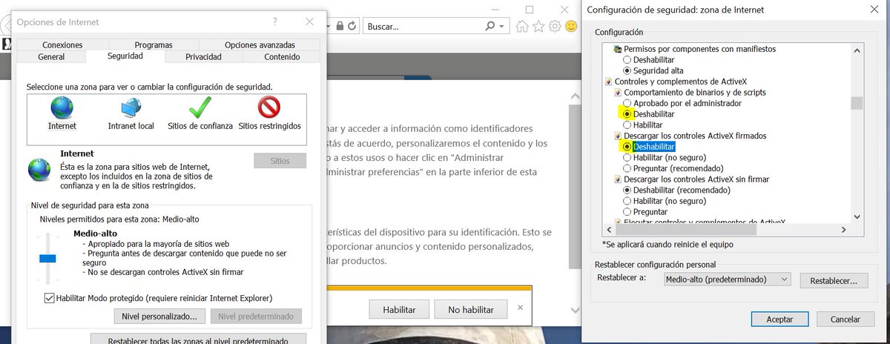Select Habilitar under Comportamiento de binarios
The width and height of the screenshot is (890, 344).
pos(627,125)
